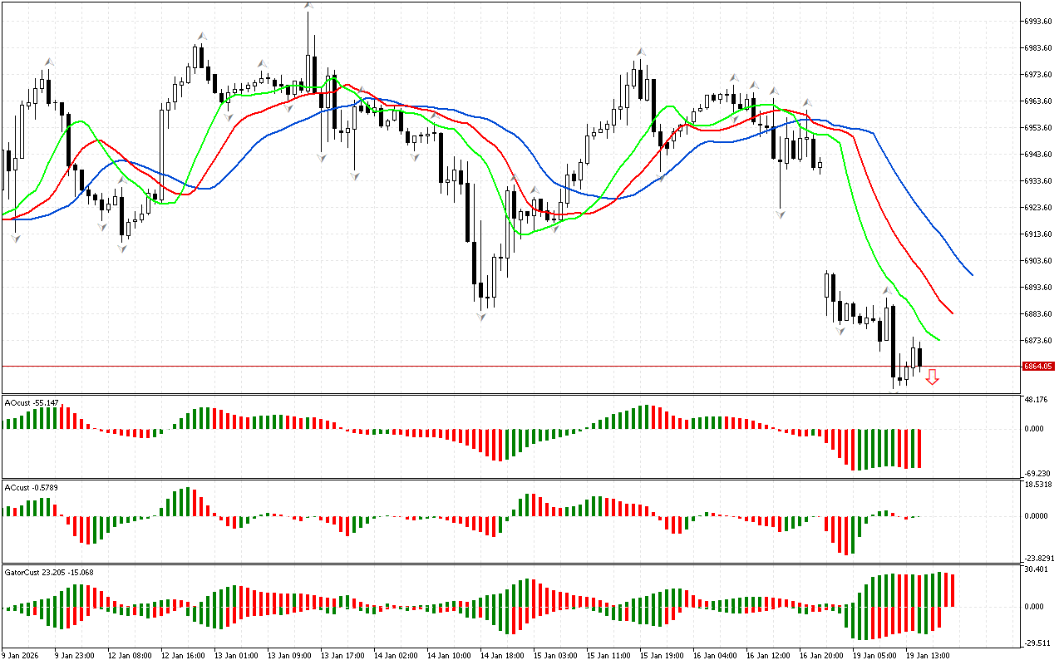Select the up fractal above the highest candle
Viewport: 1064px width, 665px height.
point(308,6)
